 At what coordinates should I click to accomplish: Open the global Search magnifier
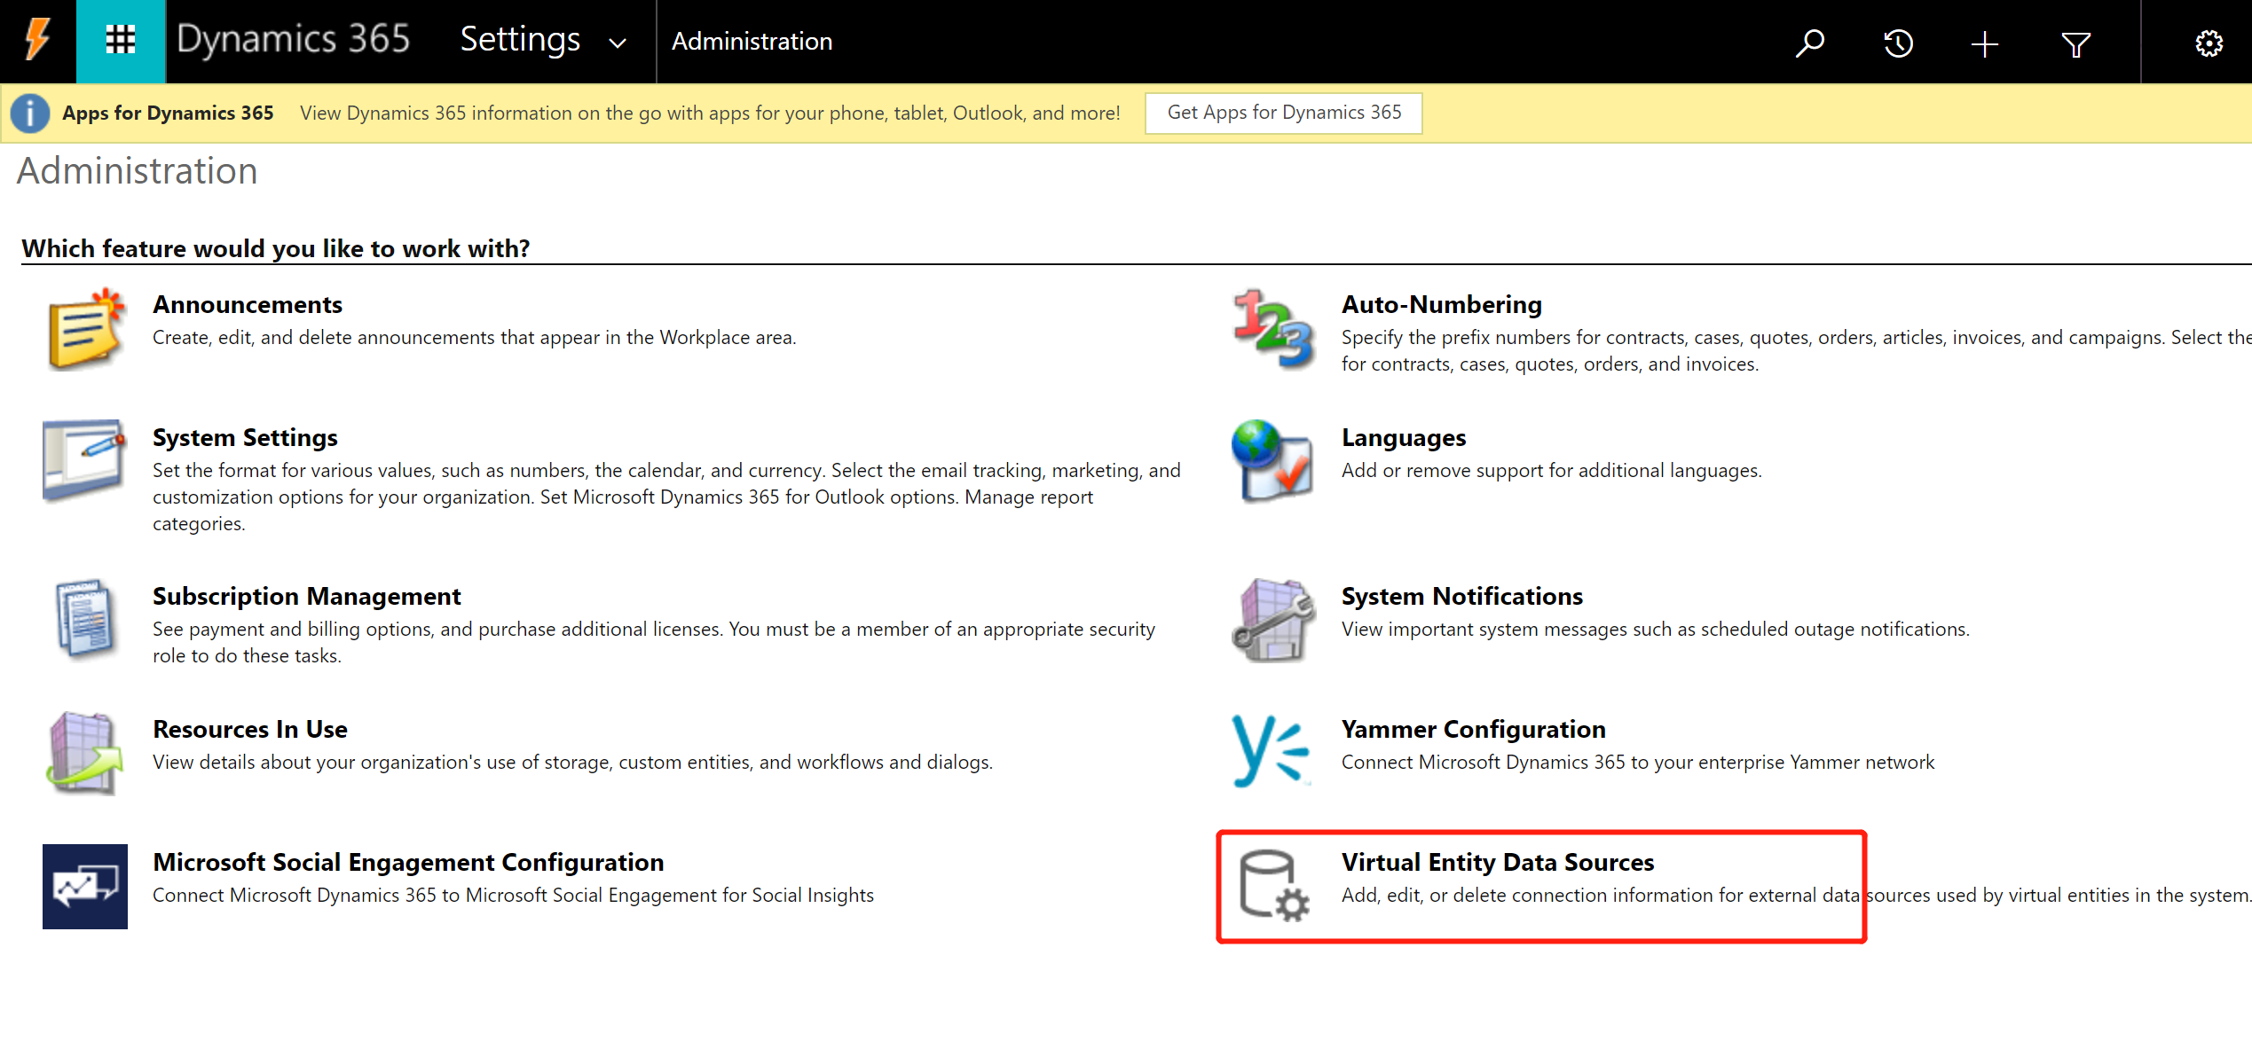pos(1811,42)
